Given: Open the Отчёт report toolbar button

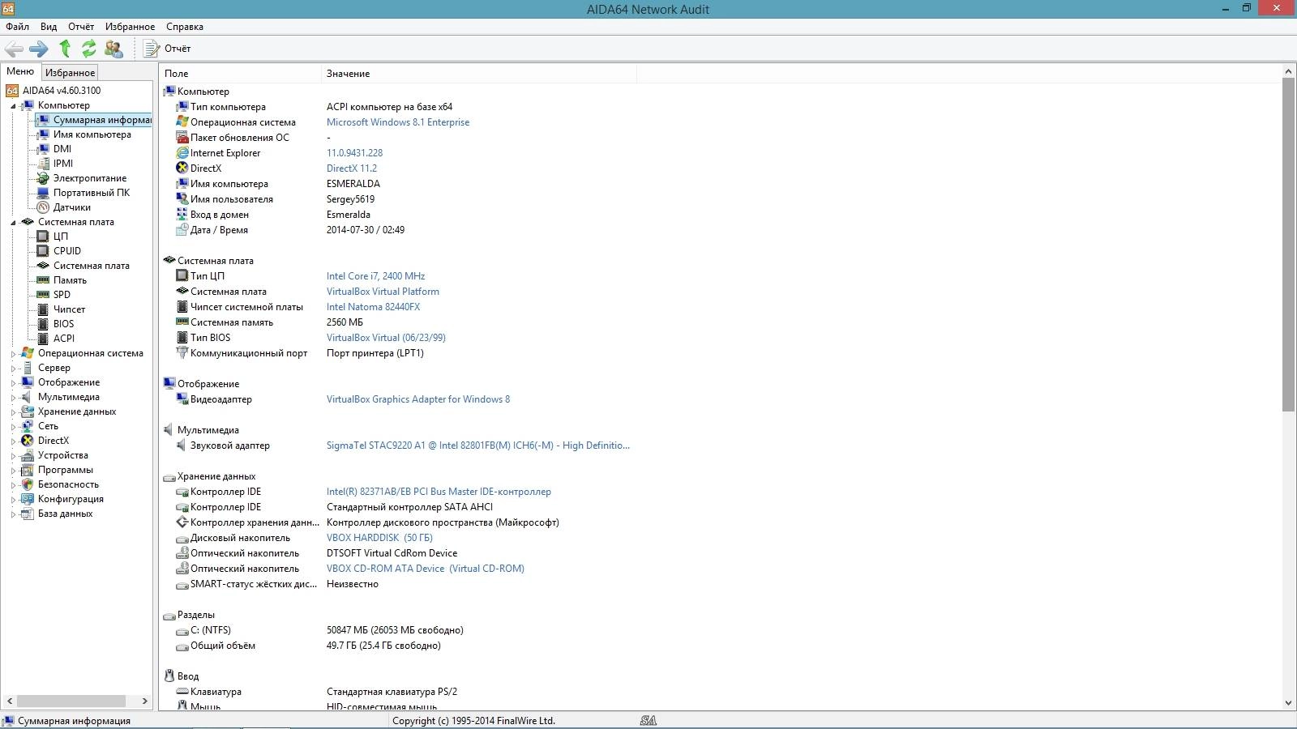Looking at the screenshot, I should coord(167,49).
